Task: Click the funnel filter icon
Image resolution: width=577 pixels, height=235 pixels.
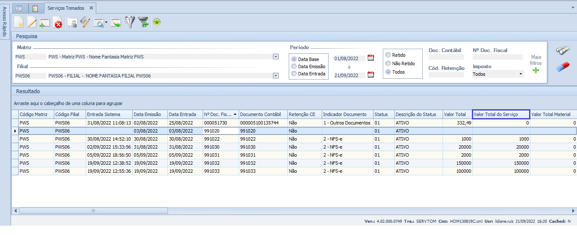Action: pos(129,22)
